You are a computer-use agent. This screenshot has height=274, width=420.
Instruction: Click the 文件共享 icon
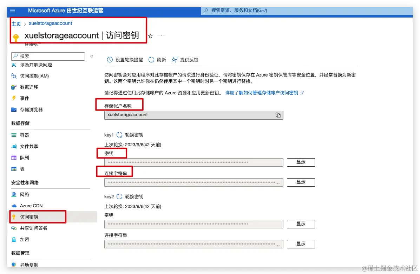pyautogui.click(x=14, y=146)
